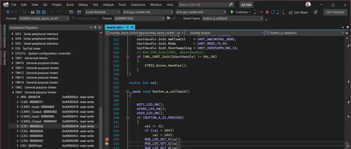Screen dimensions: 351x149
Task: Click the Continue green play button
Action: click(232, 12)
